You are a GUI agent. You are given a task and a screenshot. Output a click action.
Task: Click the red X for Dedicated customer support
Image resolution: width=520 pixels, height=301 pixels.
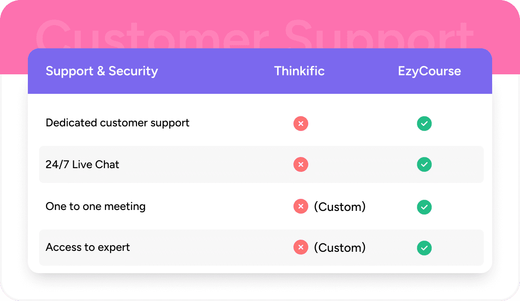click(301, 124)
